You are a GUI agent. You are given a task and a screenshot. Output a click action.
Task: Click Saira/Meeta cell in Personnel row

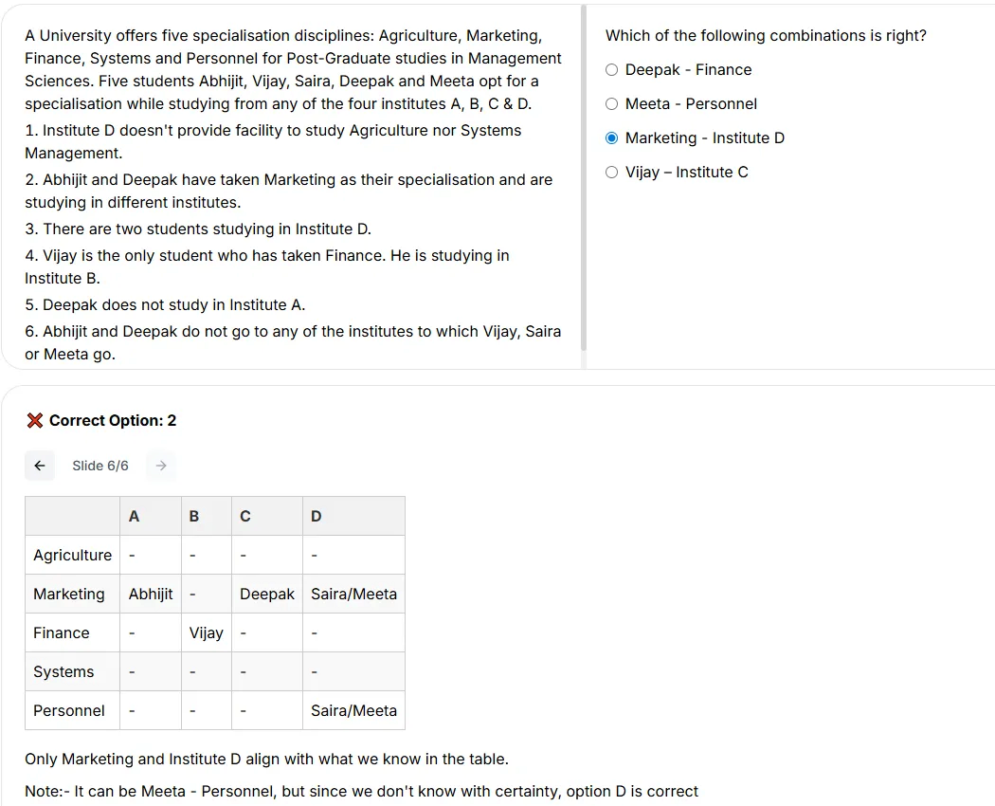click(353, 711)
